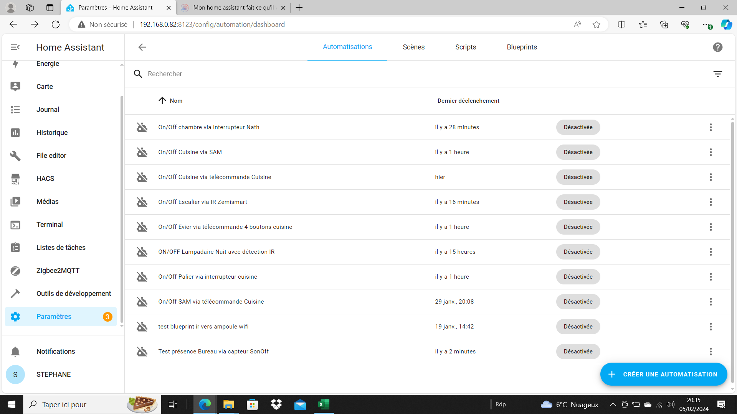Open overflow menu for test blueprint ir automation
This screenshot has width=737, height=414.
coord(711,327)
